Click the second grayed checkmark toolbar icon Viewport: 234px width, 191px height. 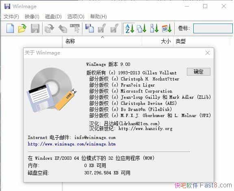pos(115,28)
